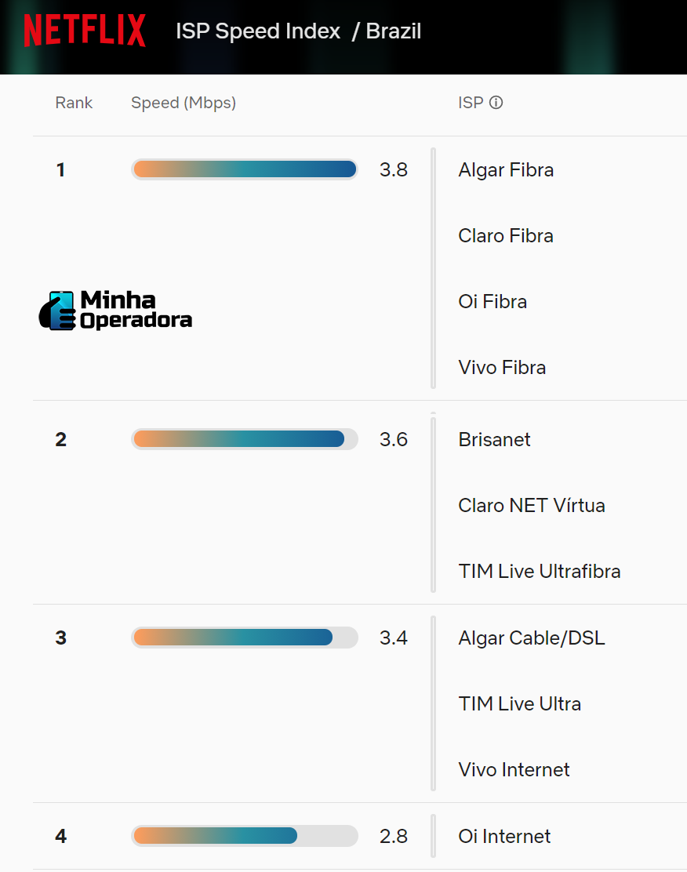Click the ISP Speed Index title

tap(258, 31)
